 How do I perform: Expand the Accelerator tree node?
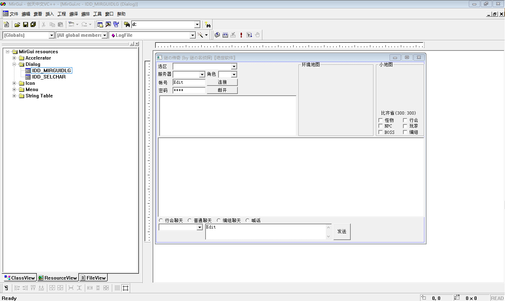coord(14,58)
